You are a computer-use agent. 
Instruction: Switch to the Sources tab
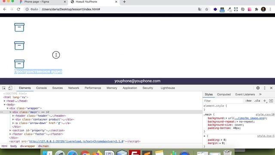[57, 88]
